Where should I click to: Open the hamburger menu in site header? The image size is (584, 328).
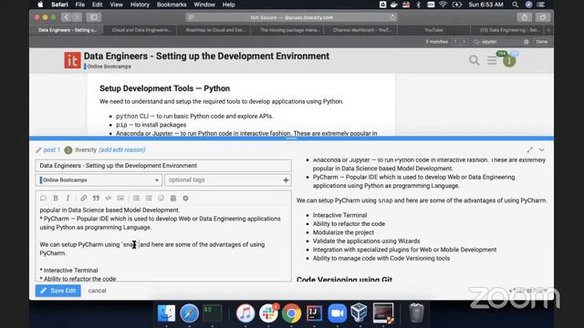(492, 60)
